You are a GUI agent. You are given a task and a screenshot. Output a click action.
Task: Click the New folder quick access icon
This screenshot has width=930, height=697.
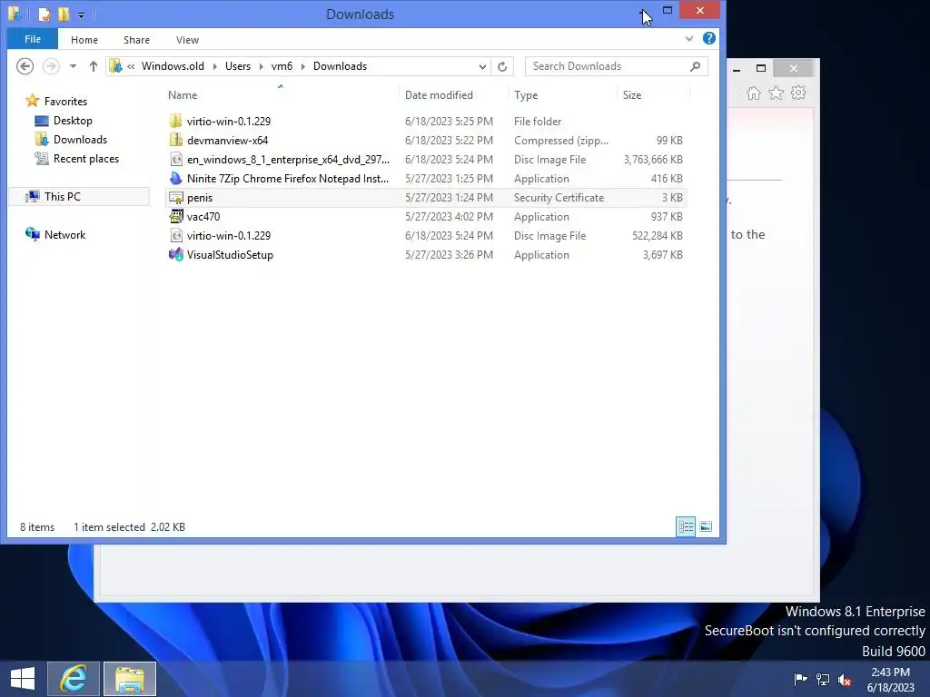pyautogui.click(x=64, y=14)
